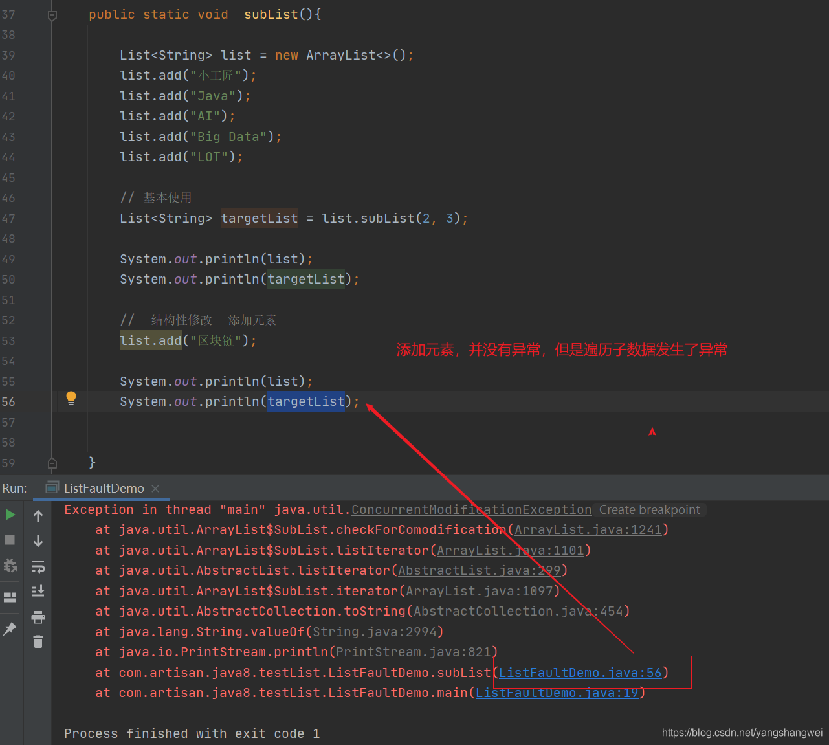Click the // 基本使用 comment
This screenshot has height=745, width=829.
click(x=155, y=197)
